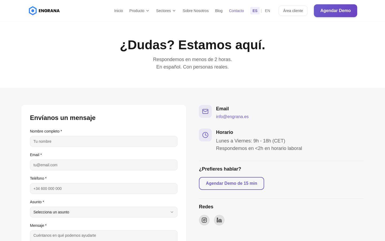385x241 pixels.
Task: Click the ENGRANA brand name text
Action: point(49,11)
